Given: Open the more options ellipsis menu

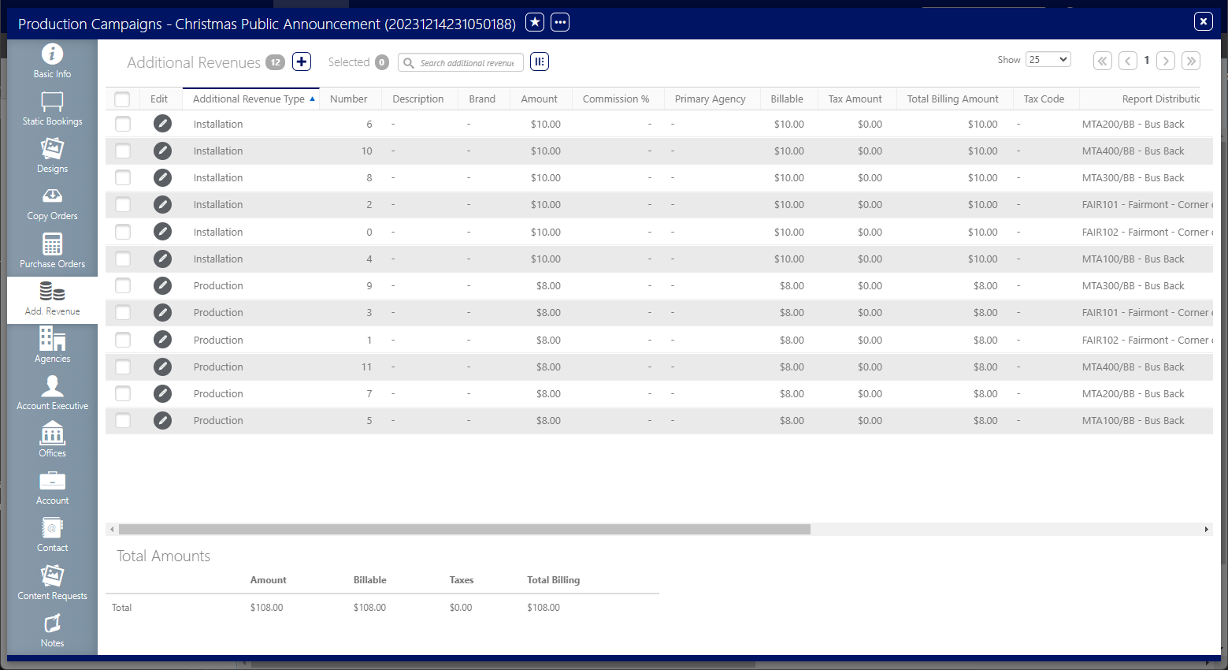Looking at the screenshot, I should coord(560,22).
